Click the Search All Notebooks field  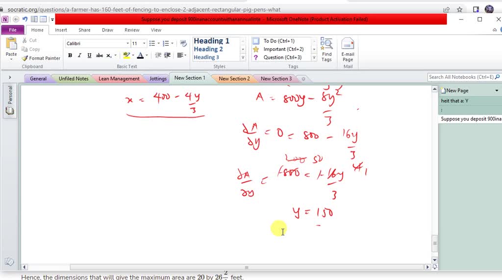click(461, 77)
